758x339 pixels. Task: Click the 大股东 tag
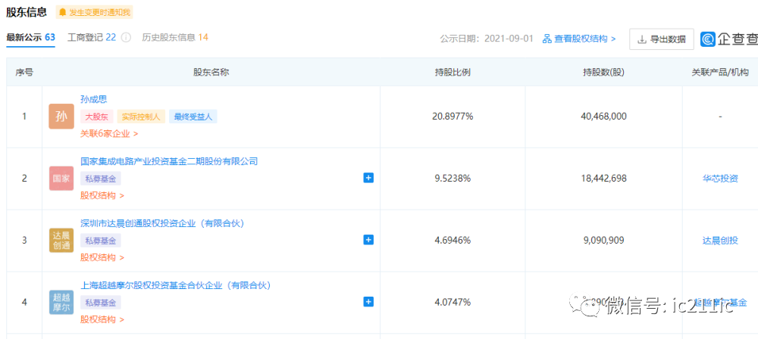point(97,117)
